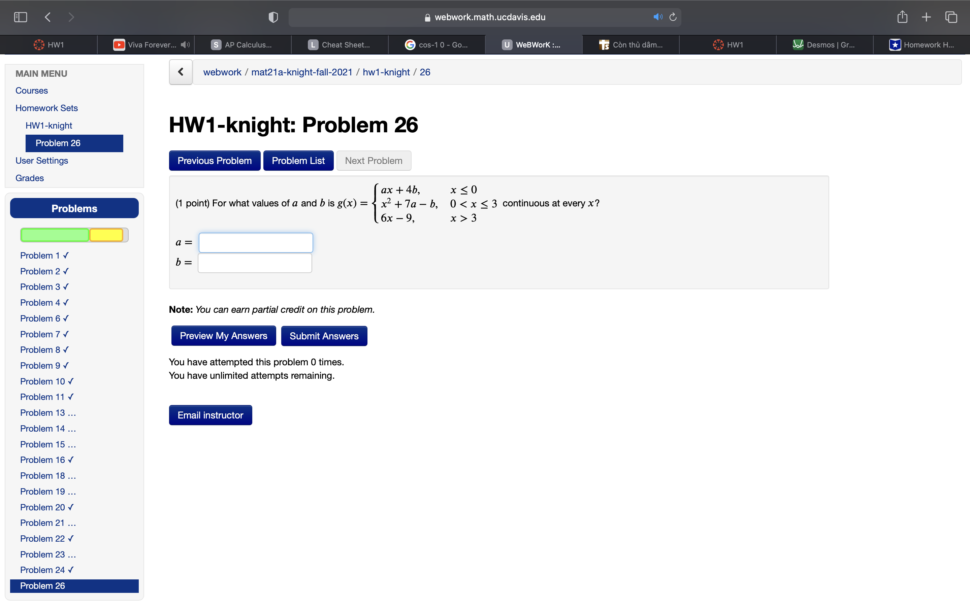This screenshot has width=970, height=606.
Task: Toggle the Safari sidebar
Action: [x=20, y=17]
